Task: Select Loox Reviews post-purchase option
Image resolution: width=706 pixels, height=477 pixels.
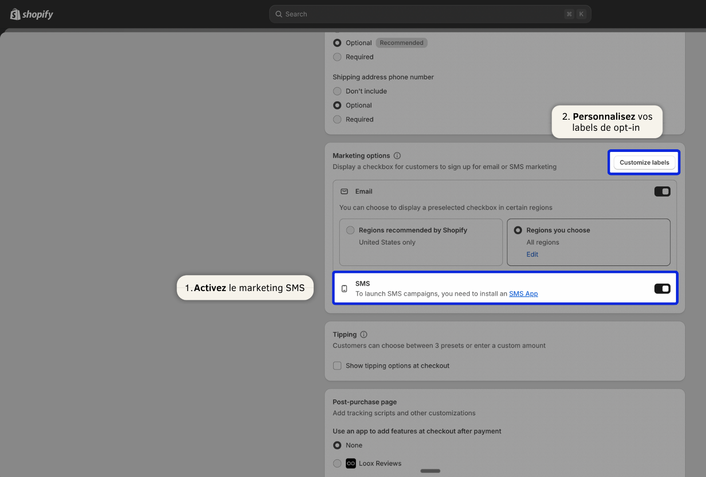Action: pyautogui.click(x=338, y=463)
